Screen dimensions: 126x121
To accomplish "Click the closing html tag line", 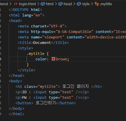I will pos(17,114).
